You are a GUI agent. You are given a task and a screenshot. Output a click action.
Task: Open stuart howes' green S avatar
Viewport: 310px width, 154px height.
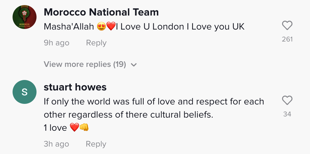coord(25,92)
